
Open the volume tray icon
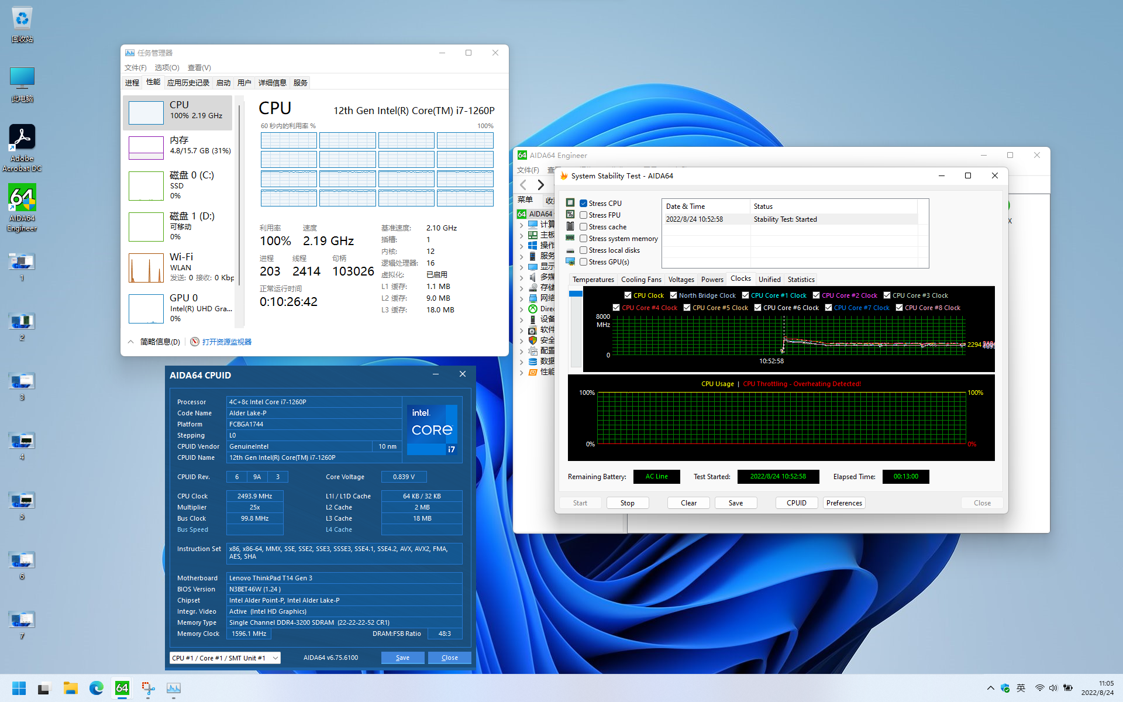[1053, 688]
